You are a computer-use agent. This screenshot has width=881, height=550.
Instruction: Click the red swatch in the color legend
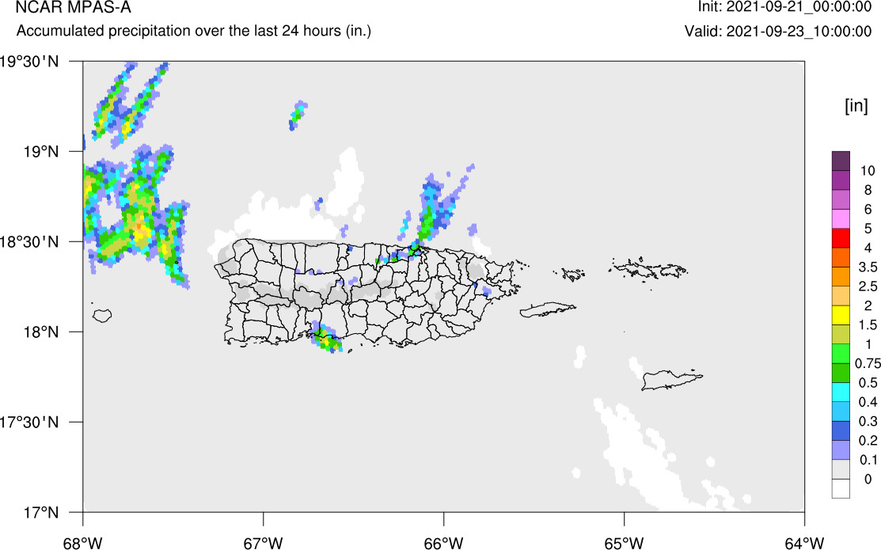[x=841, y=237]
